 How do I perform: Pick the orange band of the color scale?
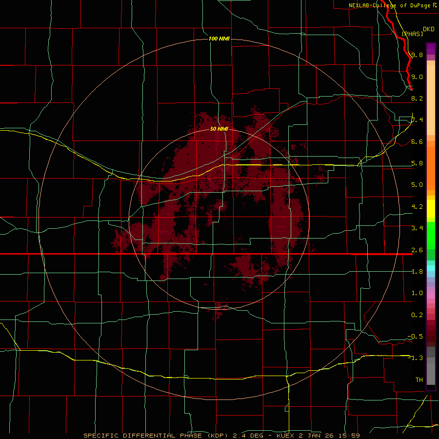pyautogui.click(x=431, y=169)
